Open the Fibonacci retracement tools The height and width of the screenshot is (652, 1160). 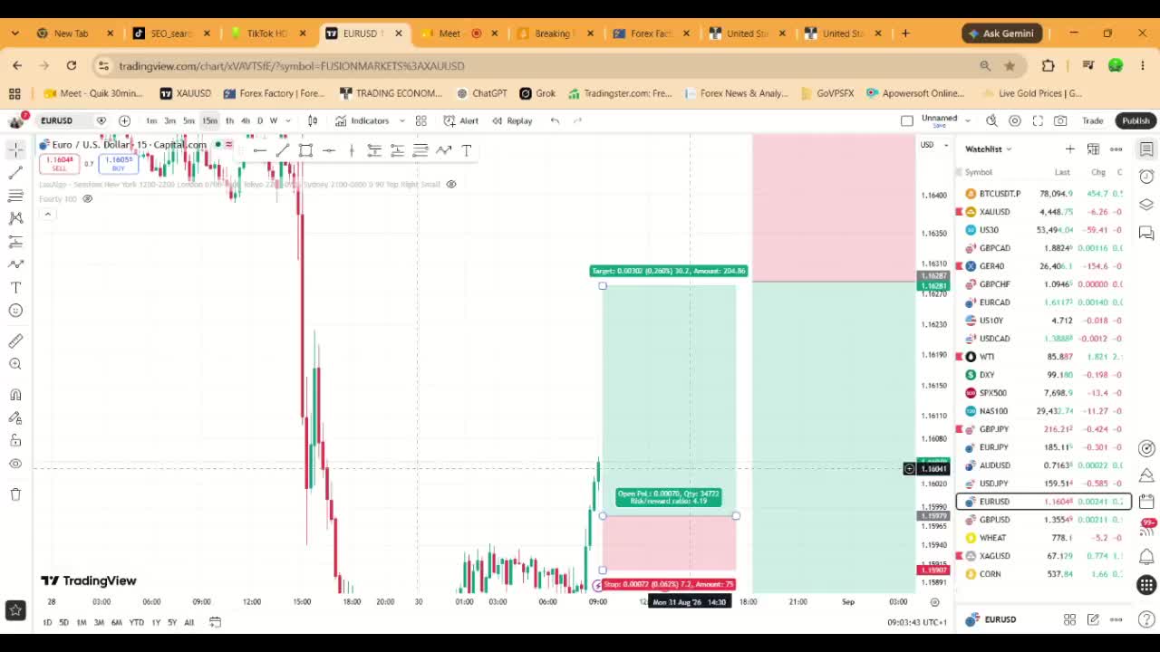coord(15,196)
